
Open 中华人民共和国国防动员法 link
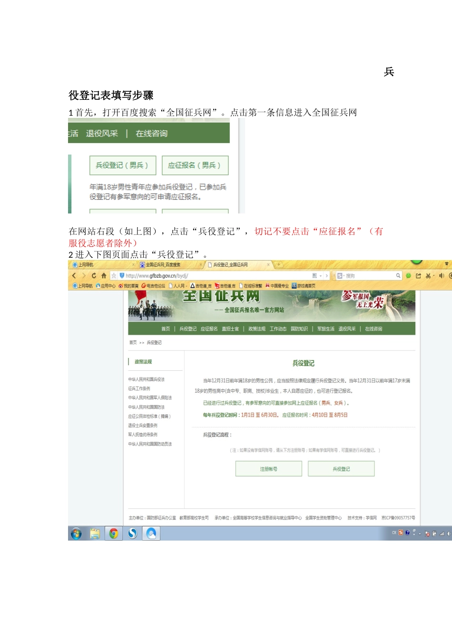click(x=150, y=444)
